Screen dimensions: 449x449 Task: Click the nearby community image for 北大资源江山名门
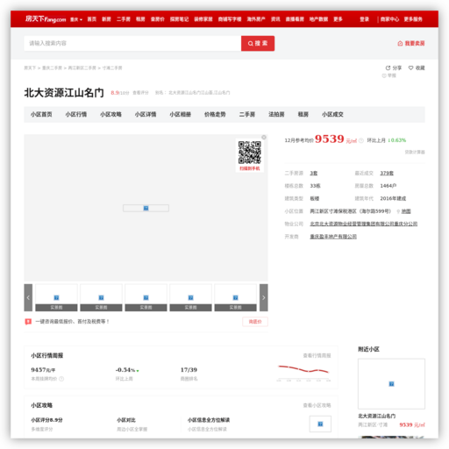[391, 384]
